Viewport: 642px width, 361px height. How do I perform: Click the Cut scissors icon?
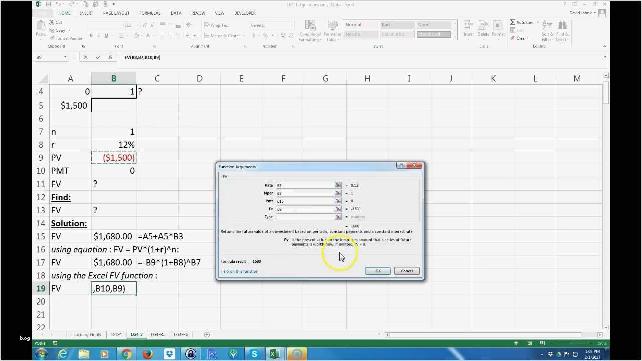coord(52,22)
